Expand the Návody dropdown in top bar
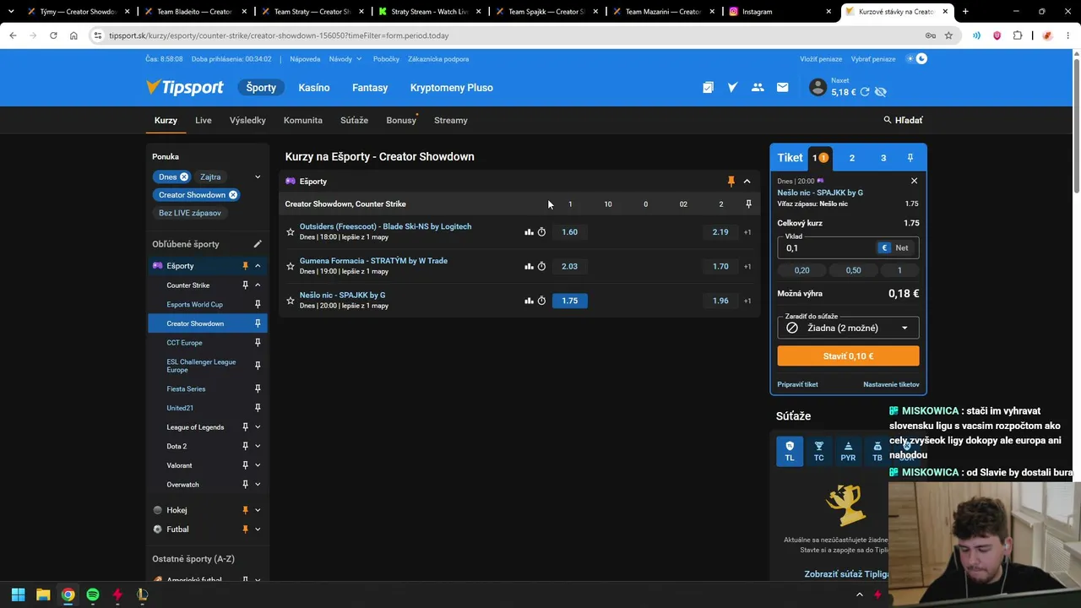 [345, 59]
